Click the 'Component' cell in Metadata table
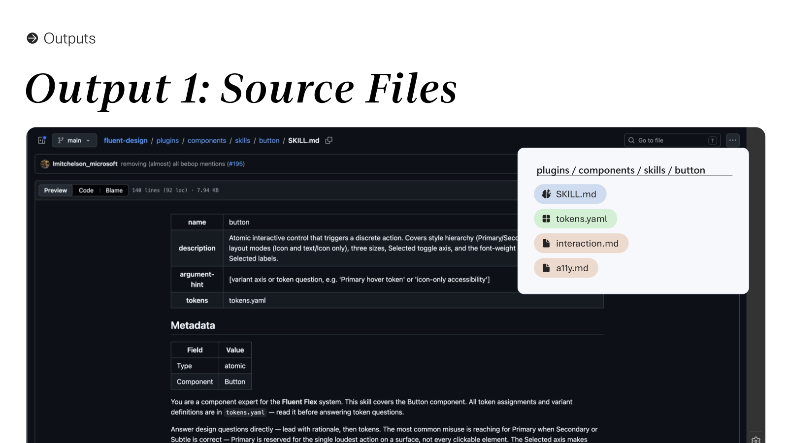The height and width of the screenshot is (443, 788). [x=195, y=381]
